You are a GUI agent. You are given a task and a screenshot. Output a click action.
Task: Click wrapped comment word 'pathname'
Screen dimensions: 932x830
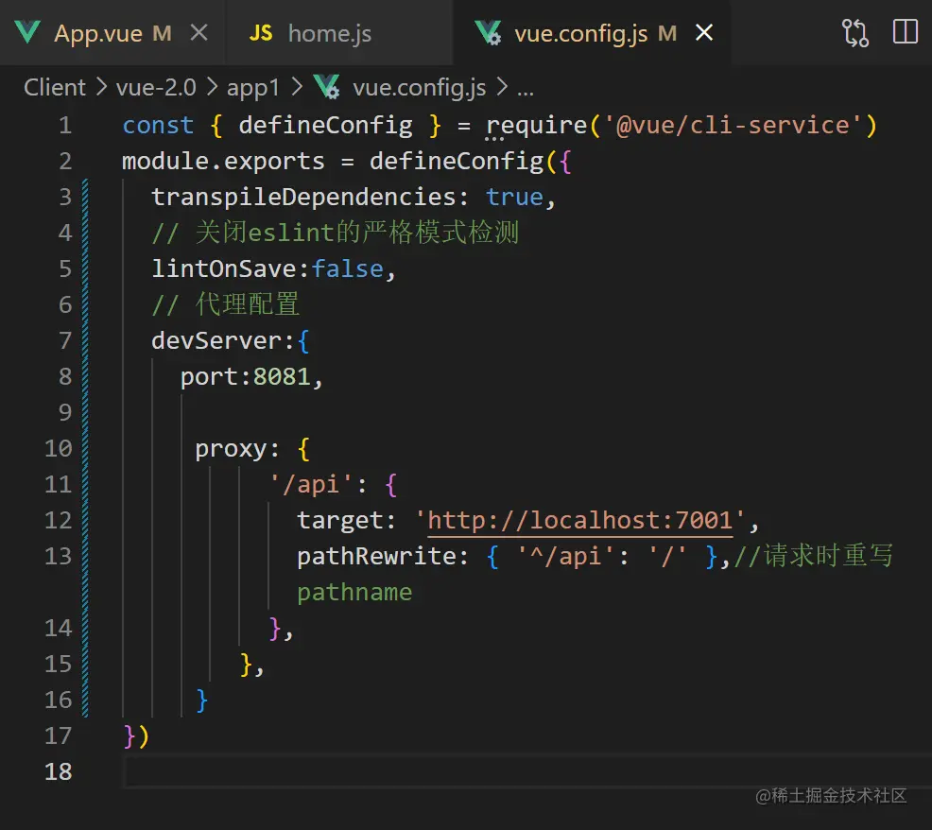tap(354, 593)
